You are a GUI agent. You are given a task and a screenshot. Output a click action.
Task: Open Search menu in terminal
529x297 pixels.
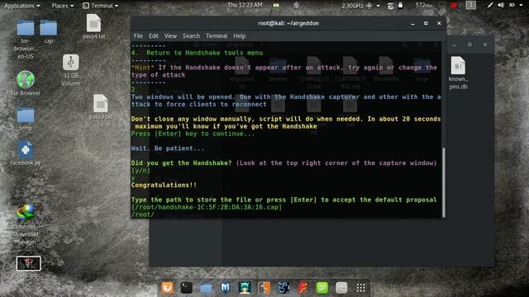pyautogui.click(x=191, y=36)
